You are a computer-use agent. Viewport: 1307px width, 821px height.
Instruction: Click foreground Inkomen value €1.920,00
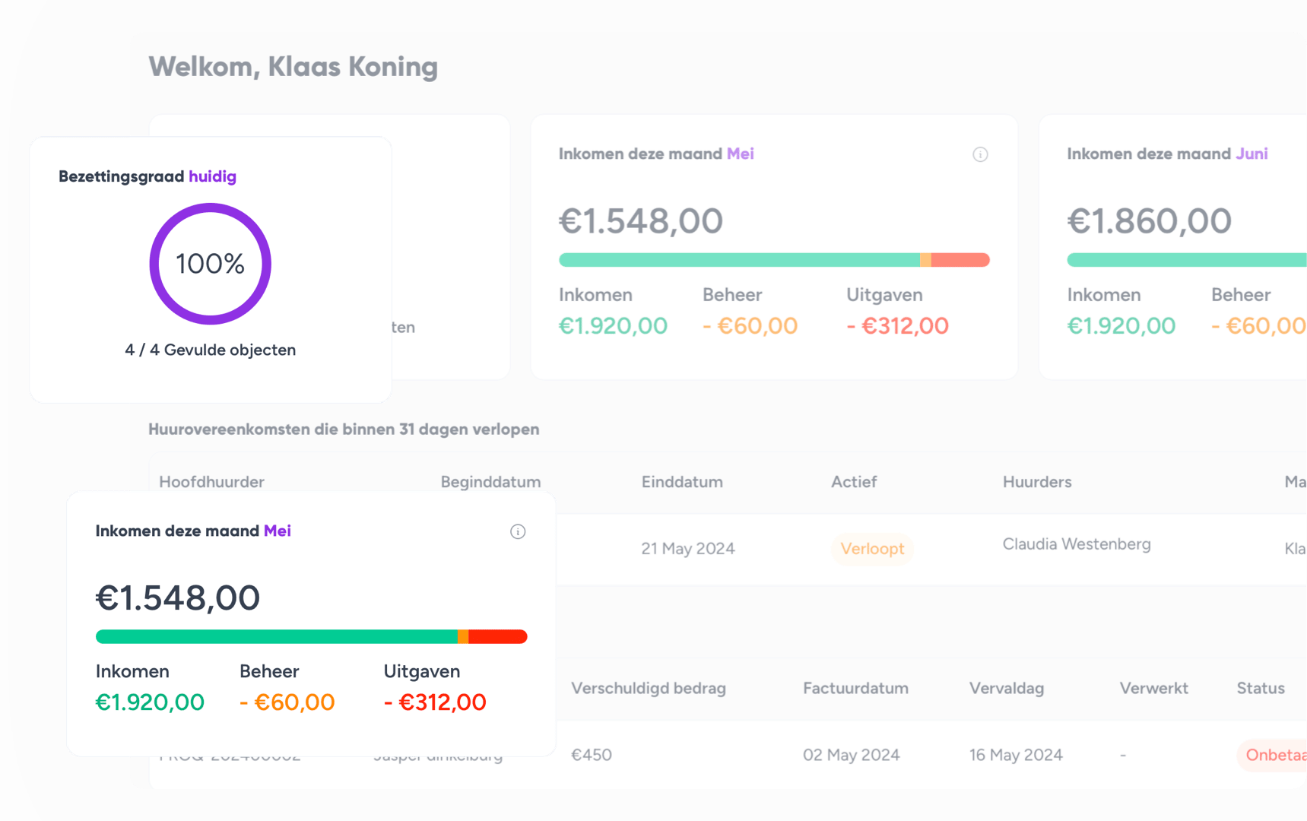[x=150, y=702]
